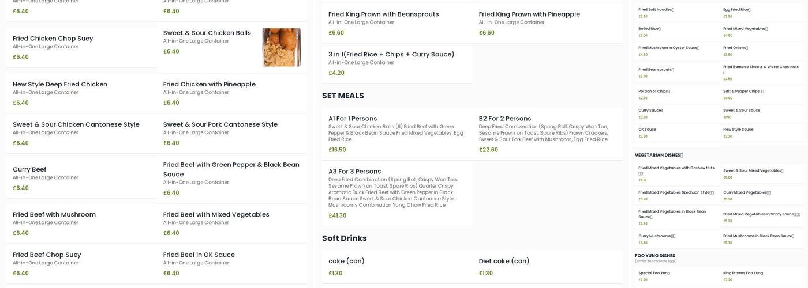Click the SET MEALS section heading

click(343, 96)
